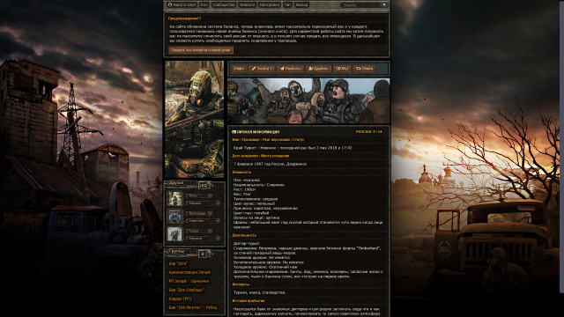Click the Написать message button
This screenshot has height=317, width=564.
coord(290,69)
